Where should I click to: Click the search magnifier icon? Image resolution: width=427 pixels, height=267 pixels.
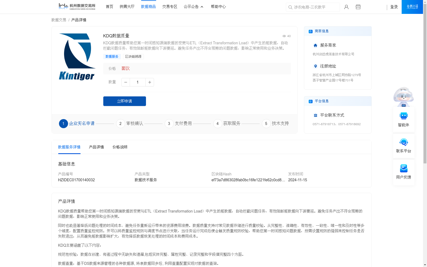(290, 7)
